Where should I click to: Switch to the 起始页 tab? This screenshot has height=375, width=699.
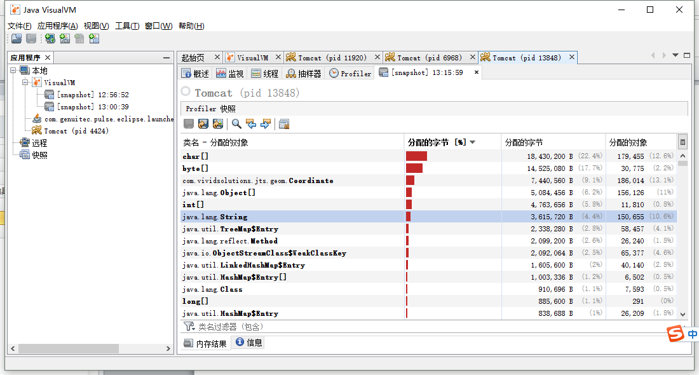click(x=193, y=57)
